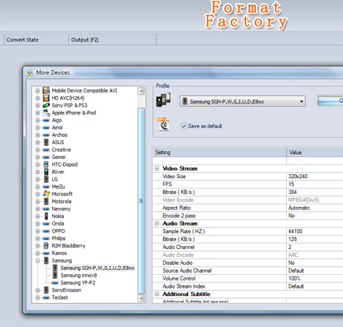This screenshot has width=343, height=327.
Task: Select Samsung SGH-P,W,G,I,U,D,E8xx tree item
Action: coord(97,268)
